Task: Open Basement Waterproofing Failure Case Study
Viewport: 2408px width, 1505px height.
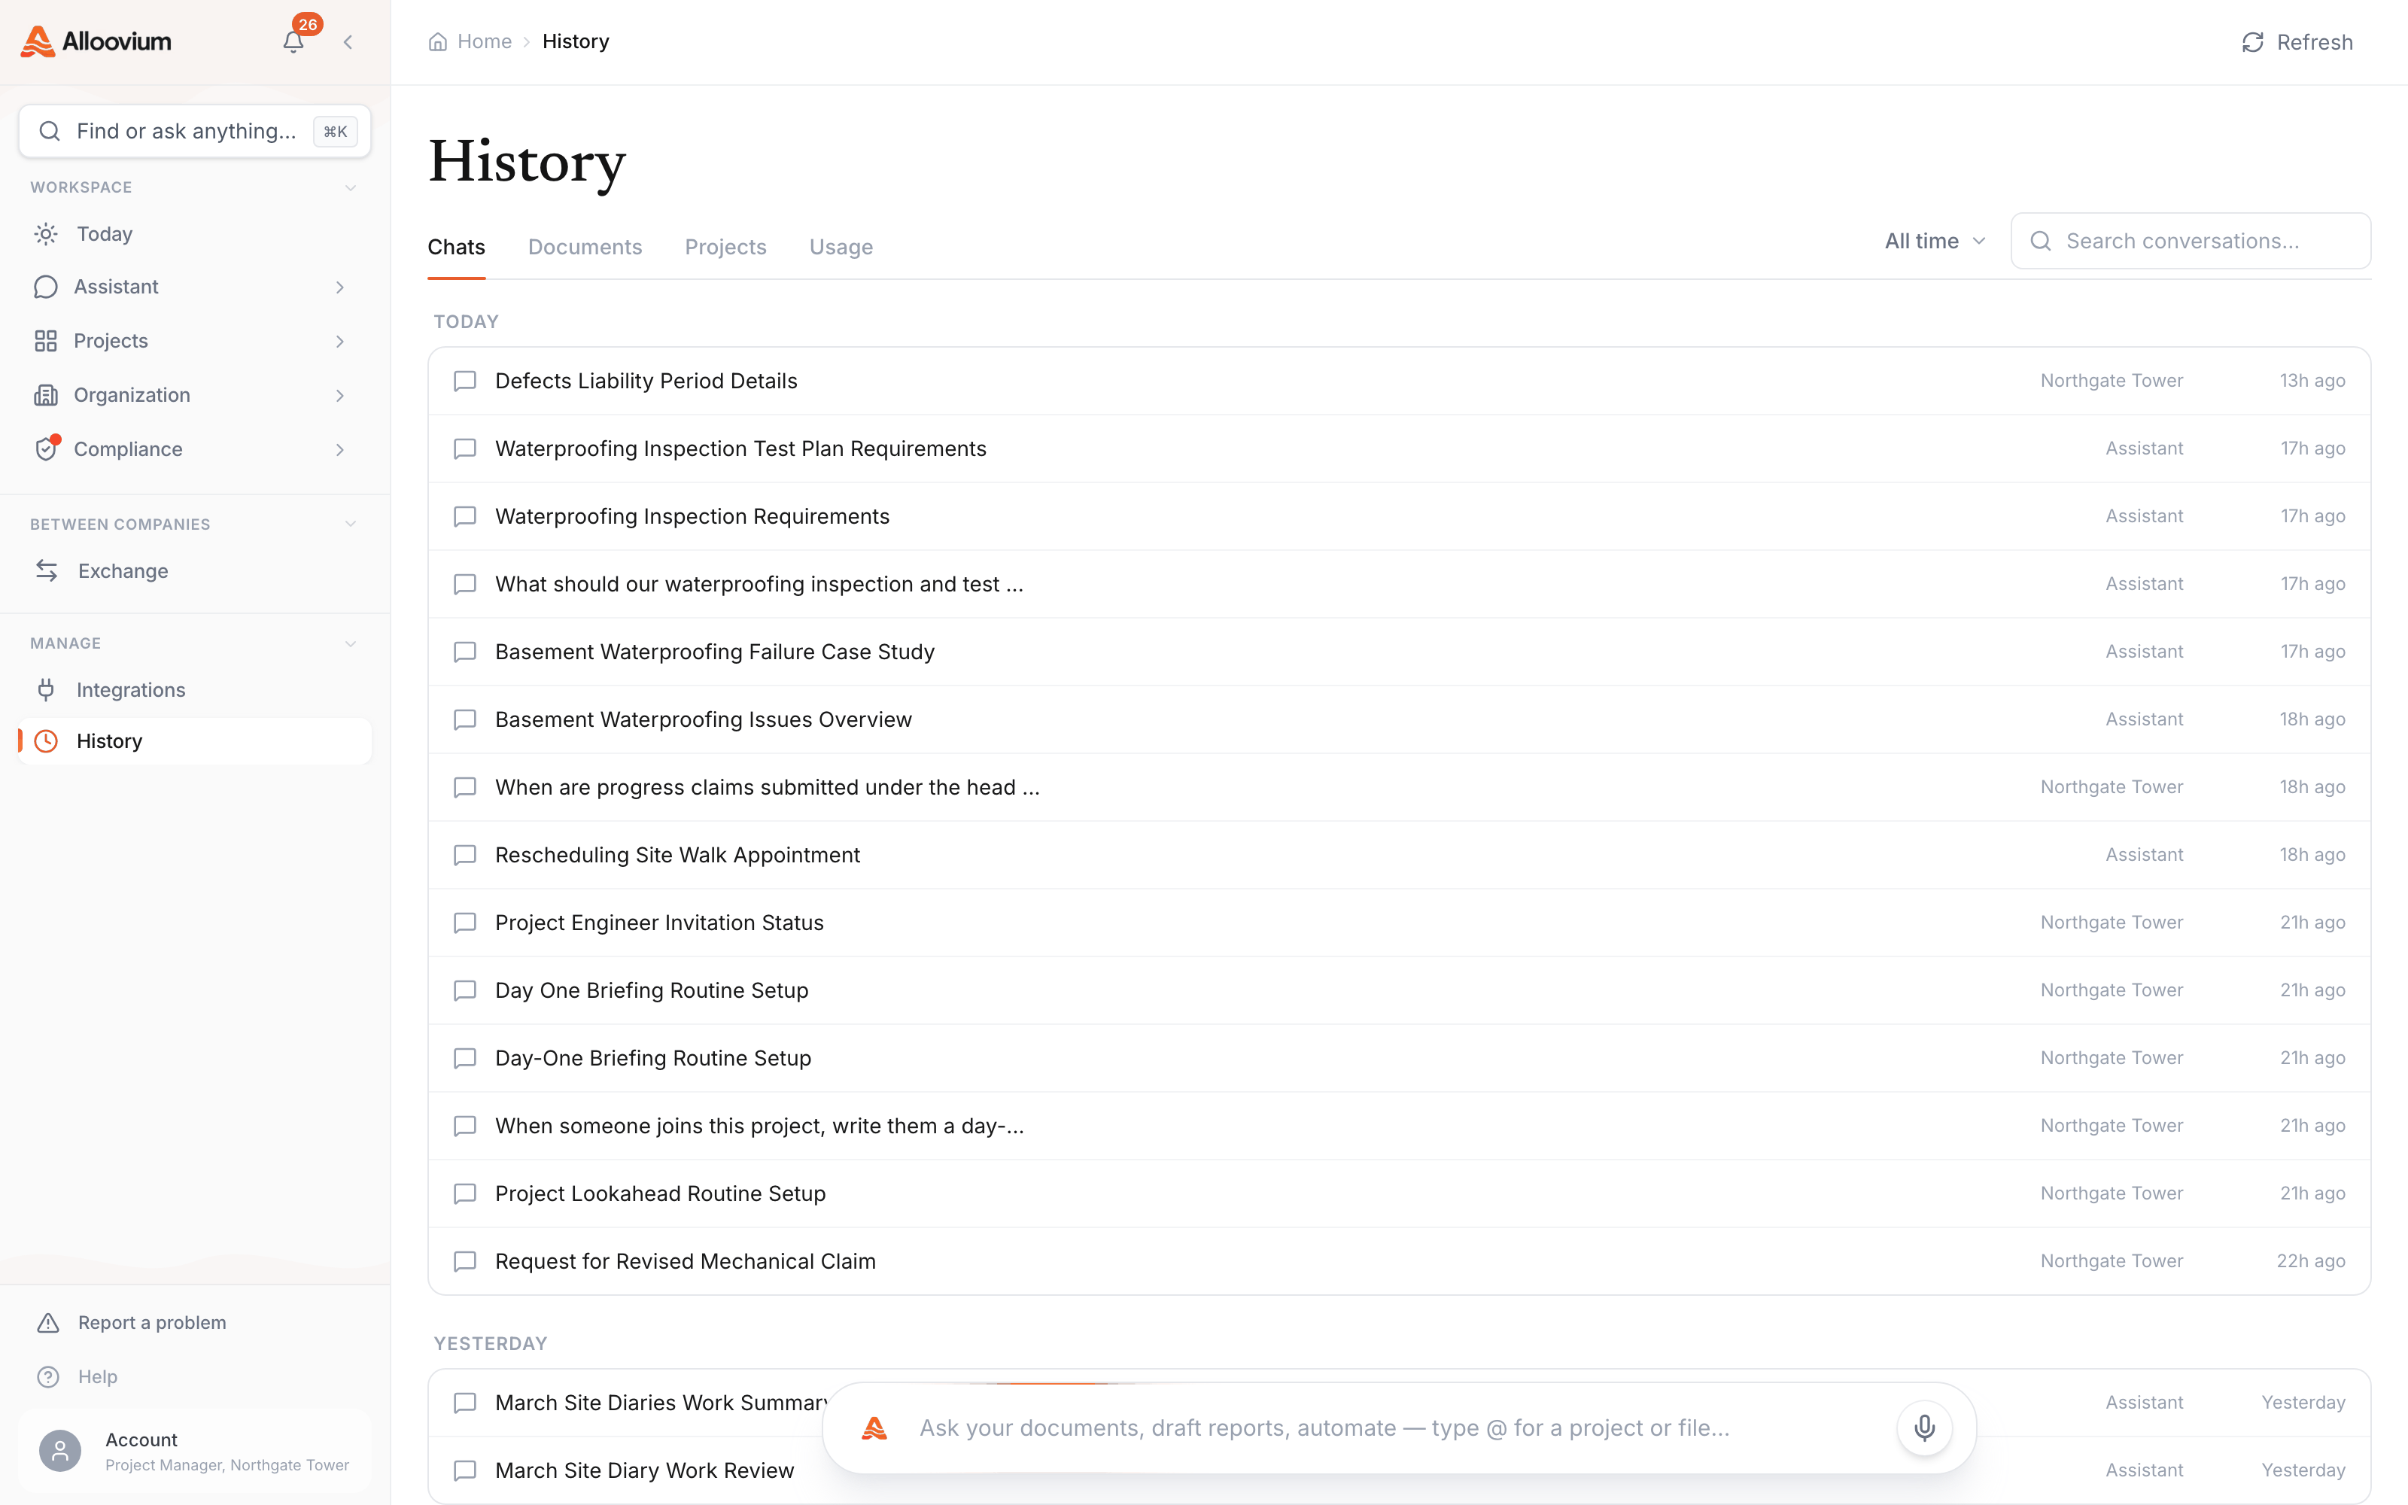Action: [x=1399, y=652]
